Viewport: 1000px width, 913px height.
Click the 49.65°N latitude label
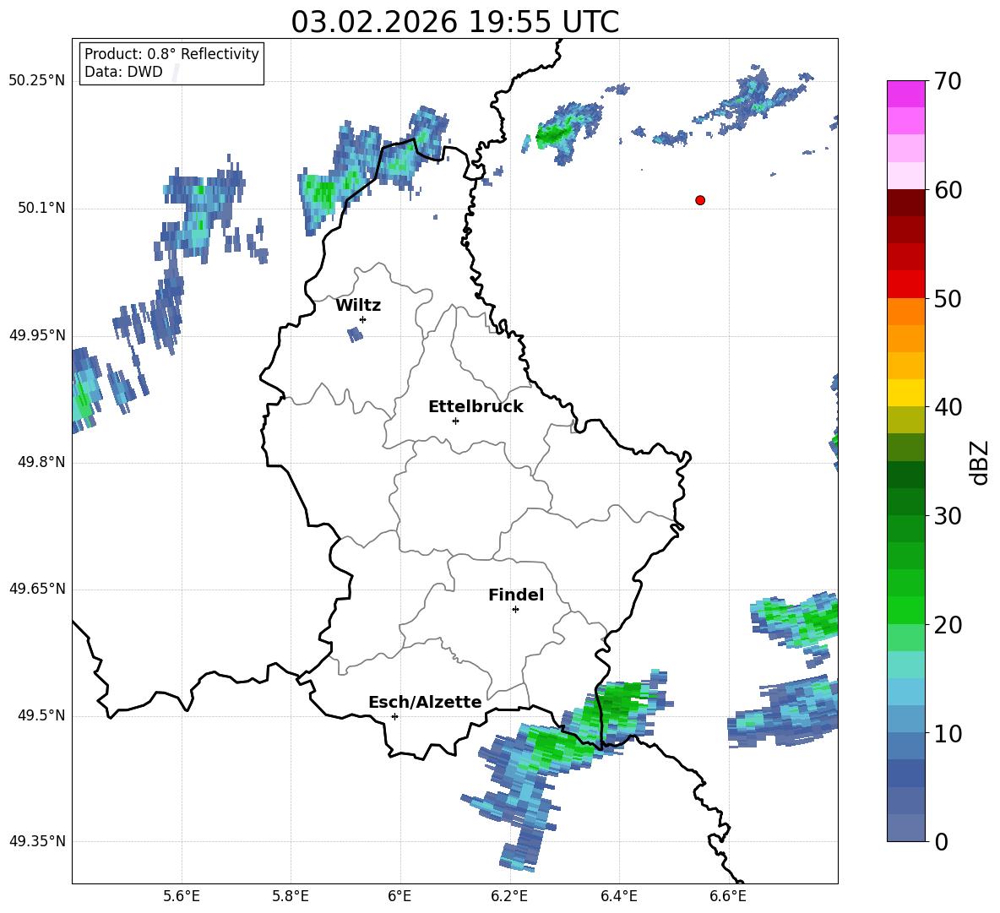37,589
